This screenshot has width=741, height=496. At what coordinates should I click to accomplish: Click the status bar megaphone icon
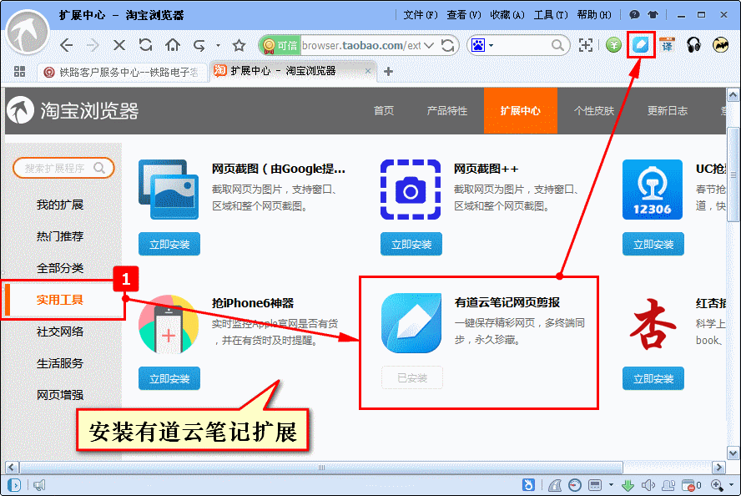39,485
